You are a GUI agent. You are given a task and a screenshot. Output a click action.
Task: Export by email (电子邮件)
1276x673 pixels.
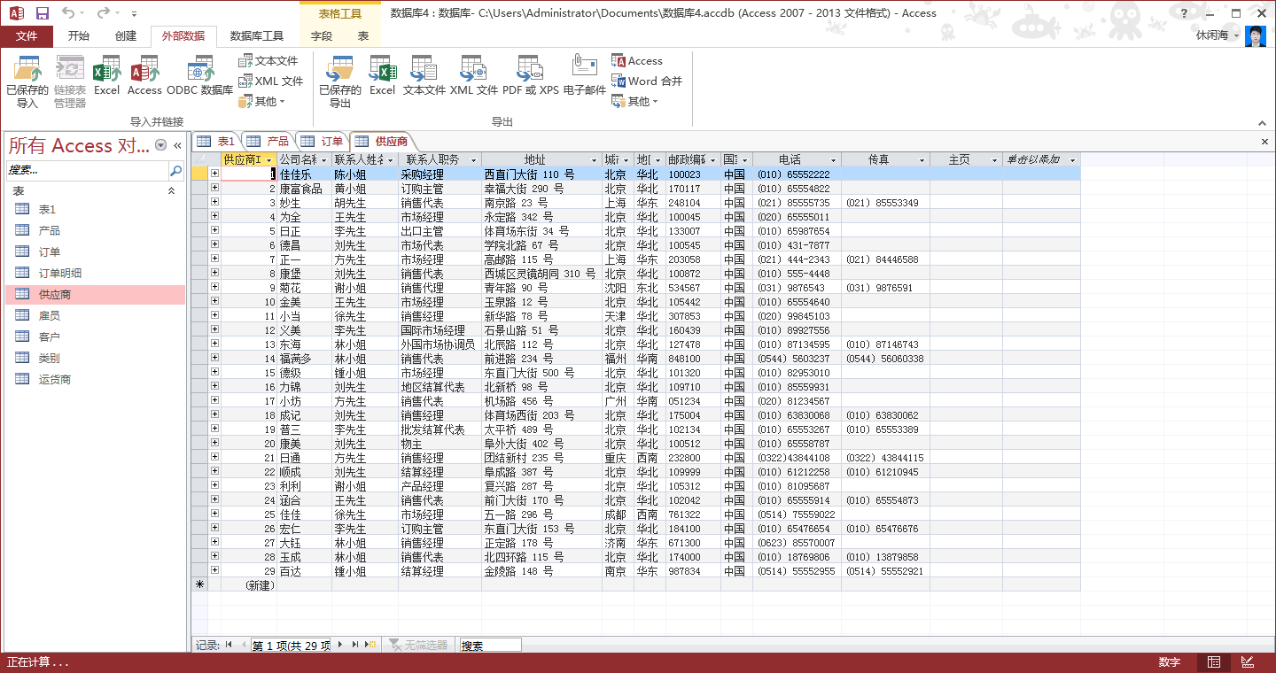tap(585, 75)
